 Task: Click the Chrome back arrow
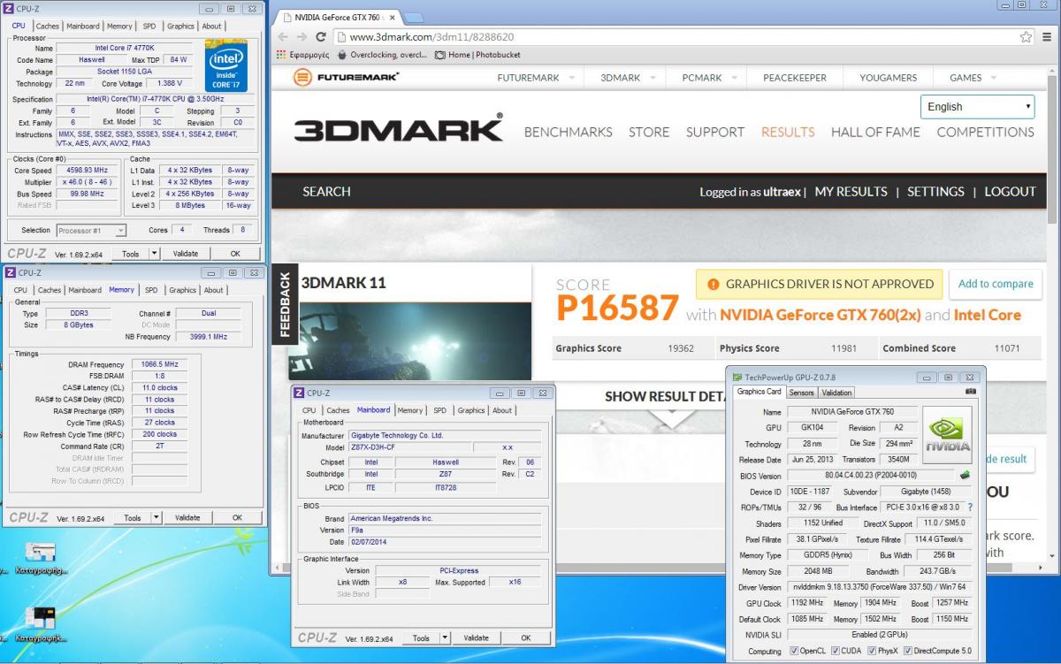click(x=283, y=37)
